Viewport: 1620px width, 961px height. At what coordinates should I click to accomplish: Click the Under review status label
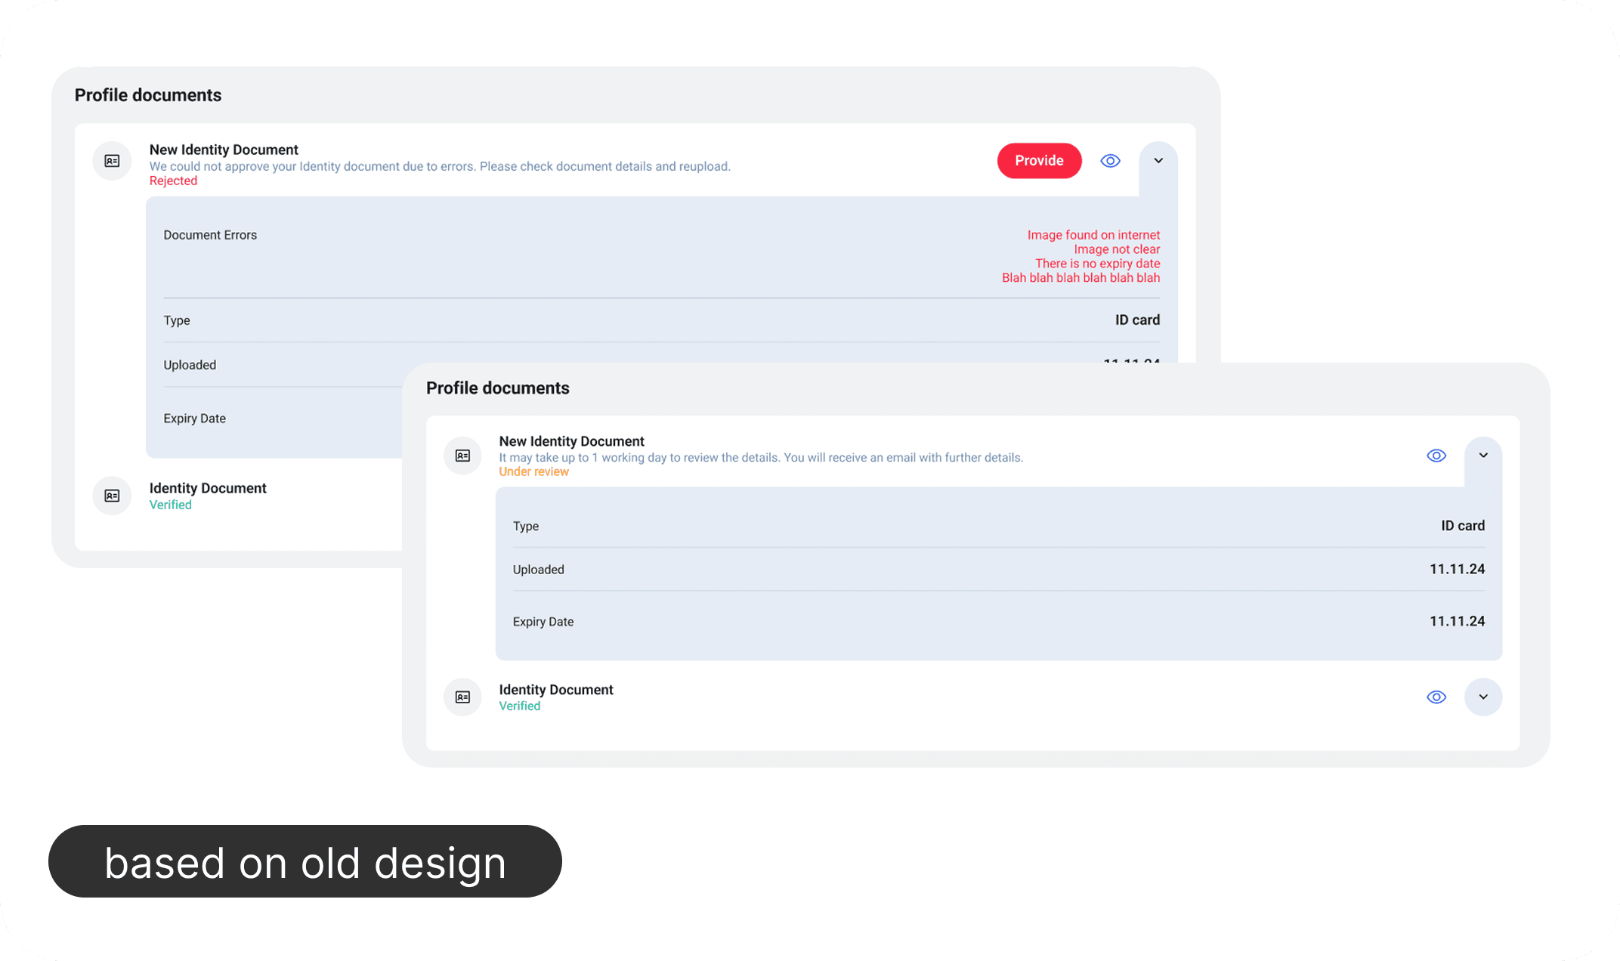point(533,472)
